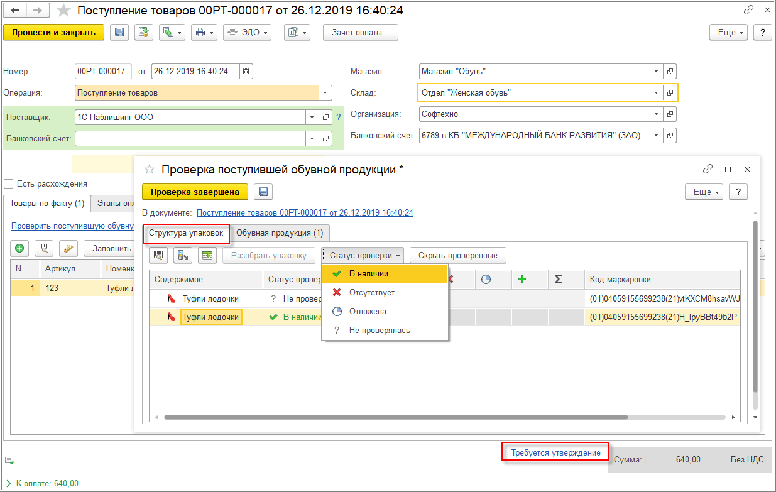Image resolution: width=776 pixels, height=492 pixels.
Task: Expand К оплате section
Action: (x=9, y=483)
